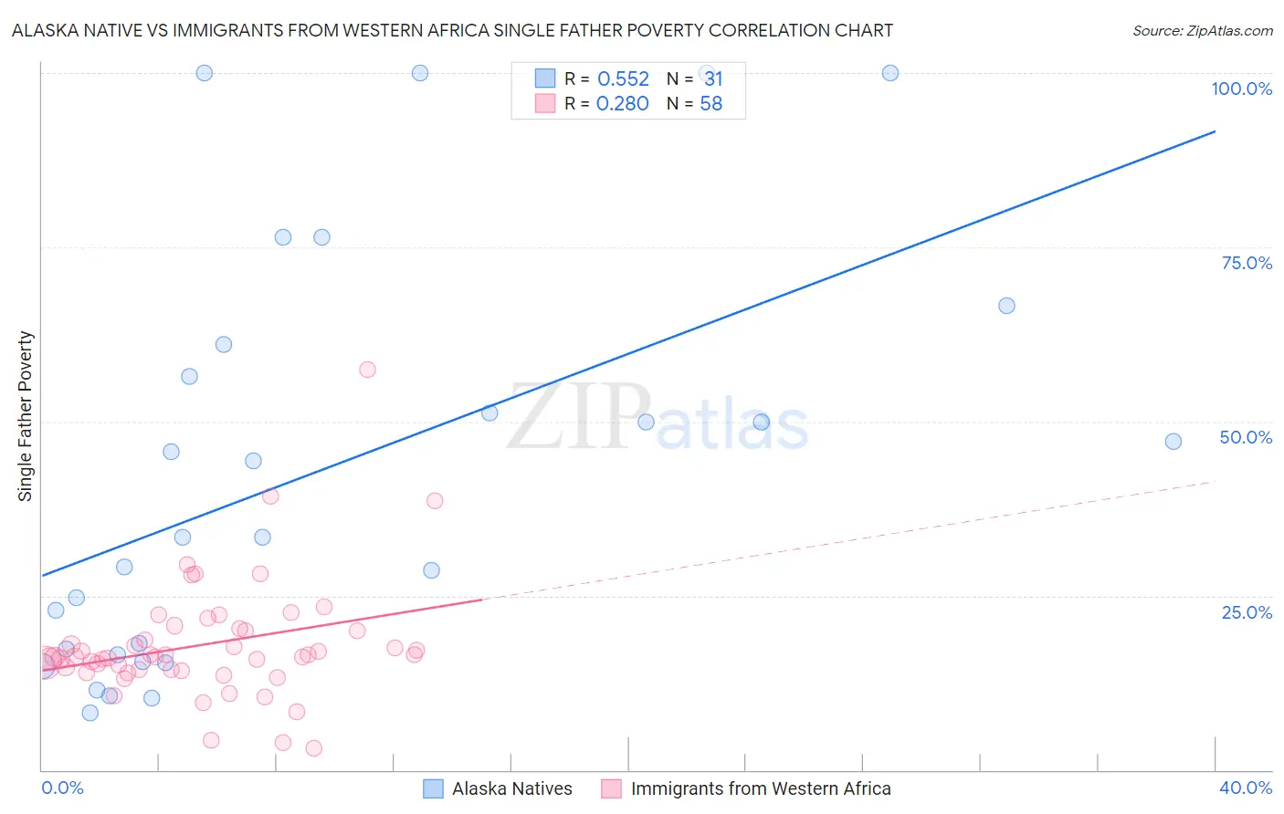Click the pink outlier point near 57%
Screen dimensions: 1284x814
[x=367, y=370]
